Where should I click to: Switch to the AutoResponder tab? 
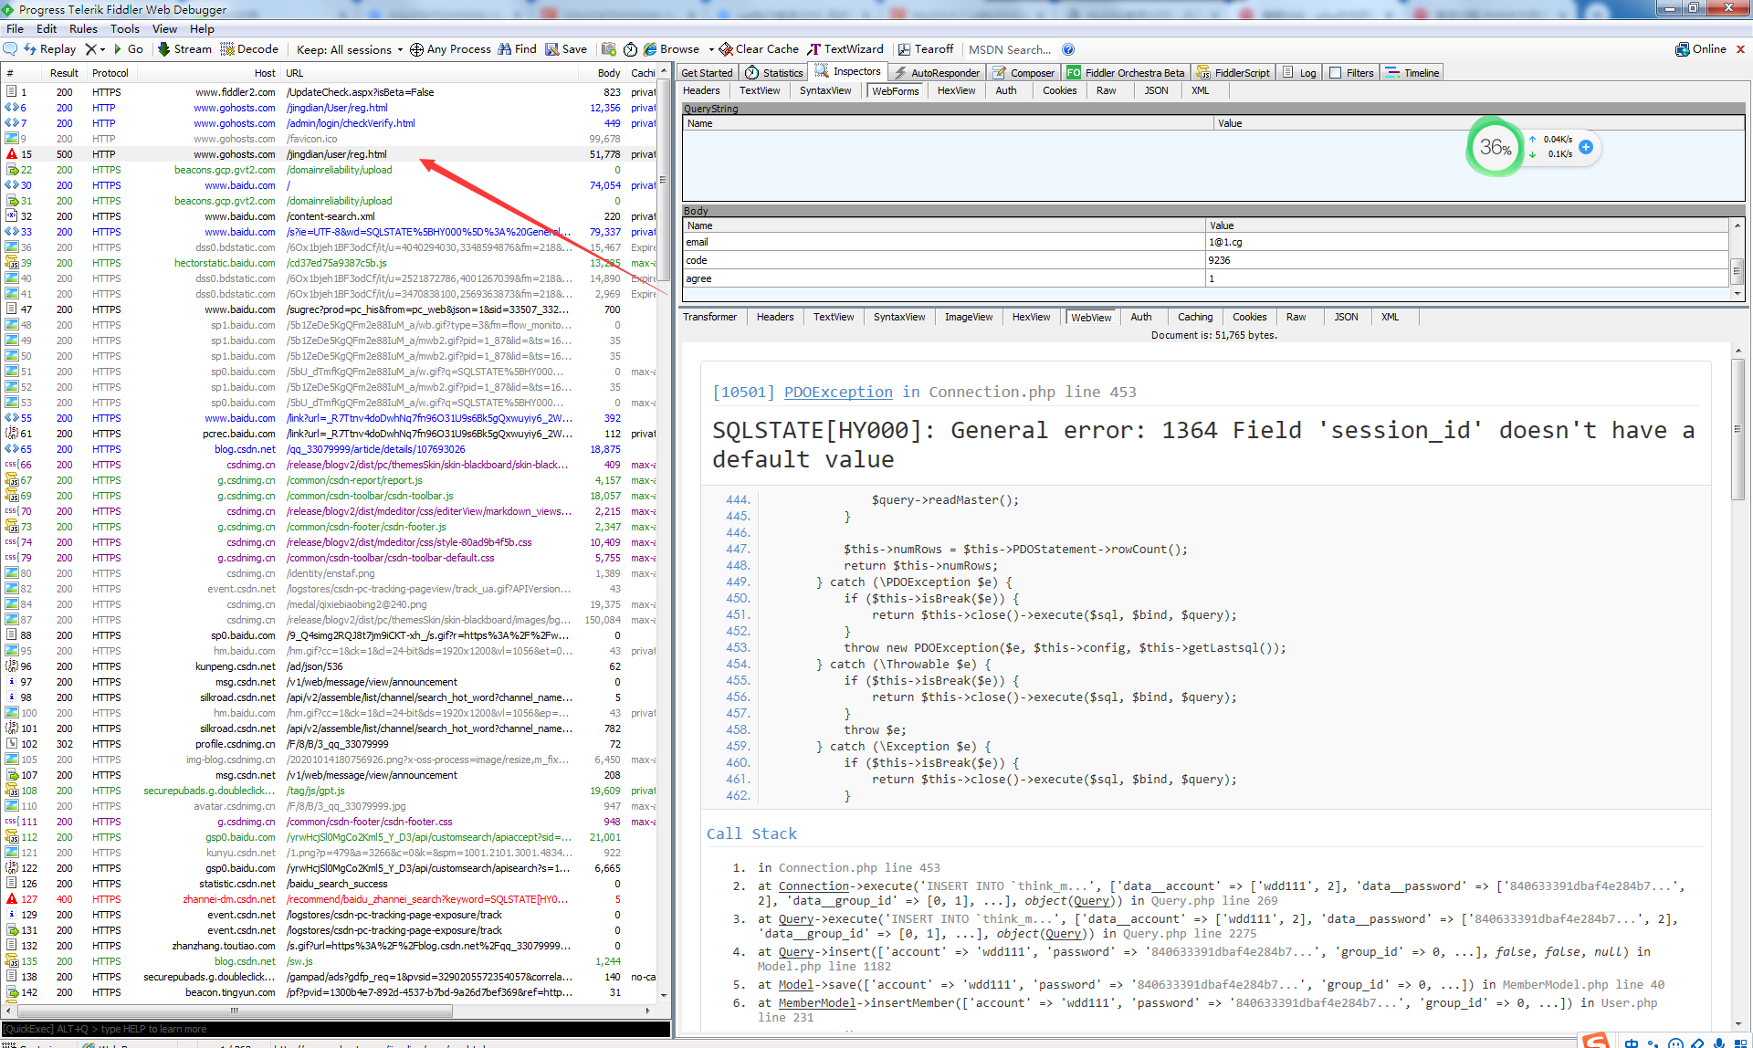[x=936, y=73]
